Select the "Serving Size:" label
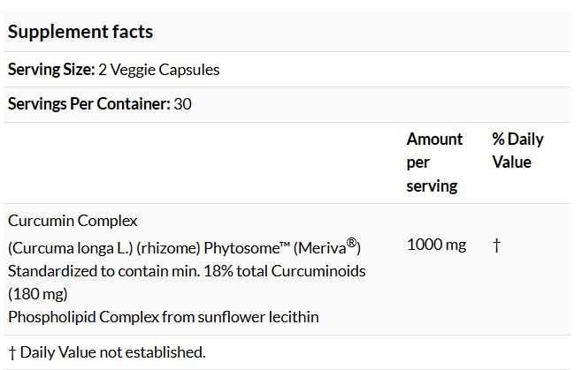582x370 pixels. (x=50, y=69)
